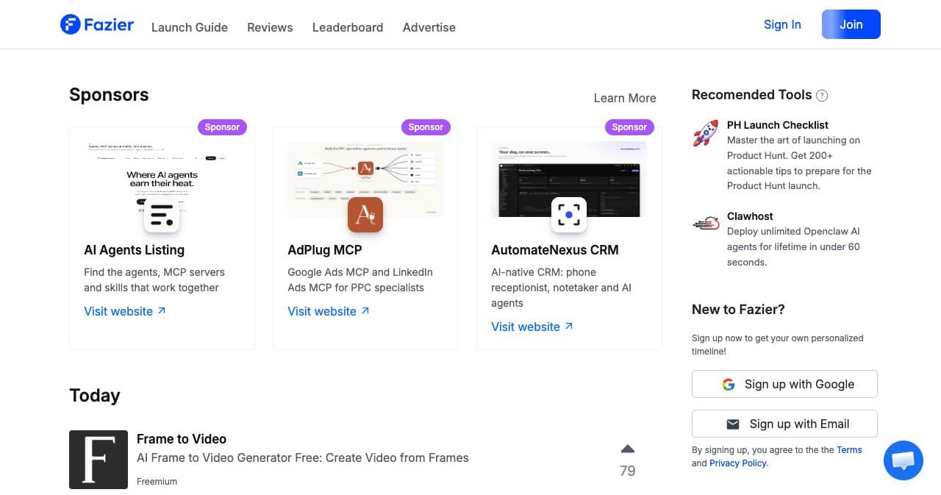Click the AI Agents Listing screenshot thumbnail

(x=162, y=179)
